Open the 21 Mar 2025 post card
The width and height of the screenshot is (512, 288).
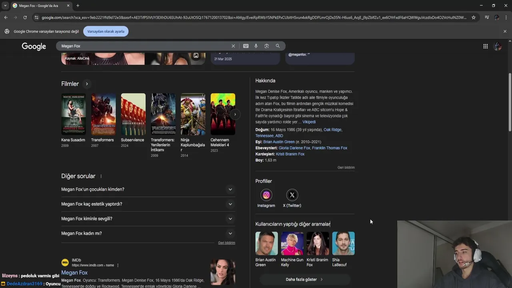245,58
